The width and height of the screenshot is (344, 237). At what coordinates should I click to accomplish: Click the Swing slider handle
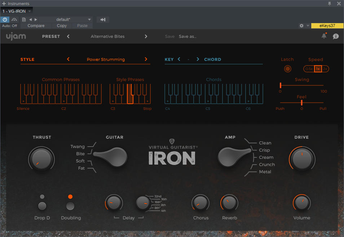pyautogui.click(x=281, y=85)
